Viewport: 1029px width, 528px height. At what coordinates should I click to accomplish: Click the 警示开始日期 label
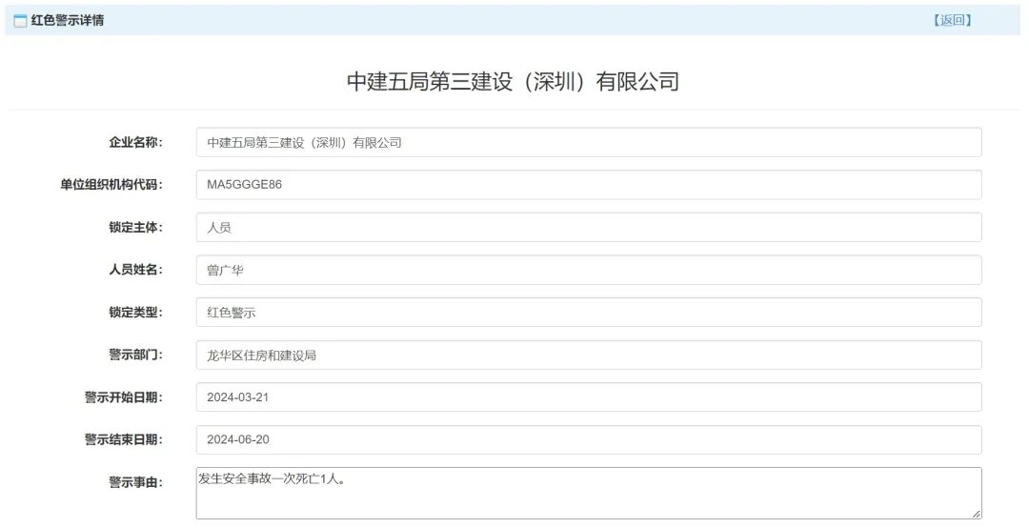(x=123, y=397)
